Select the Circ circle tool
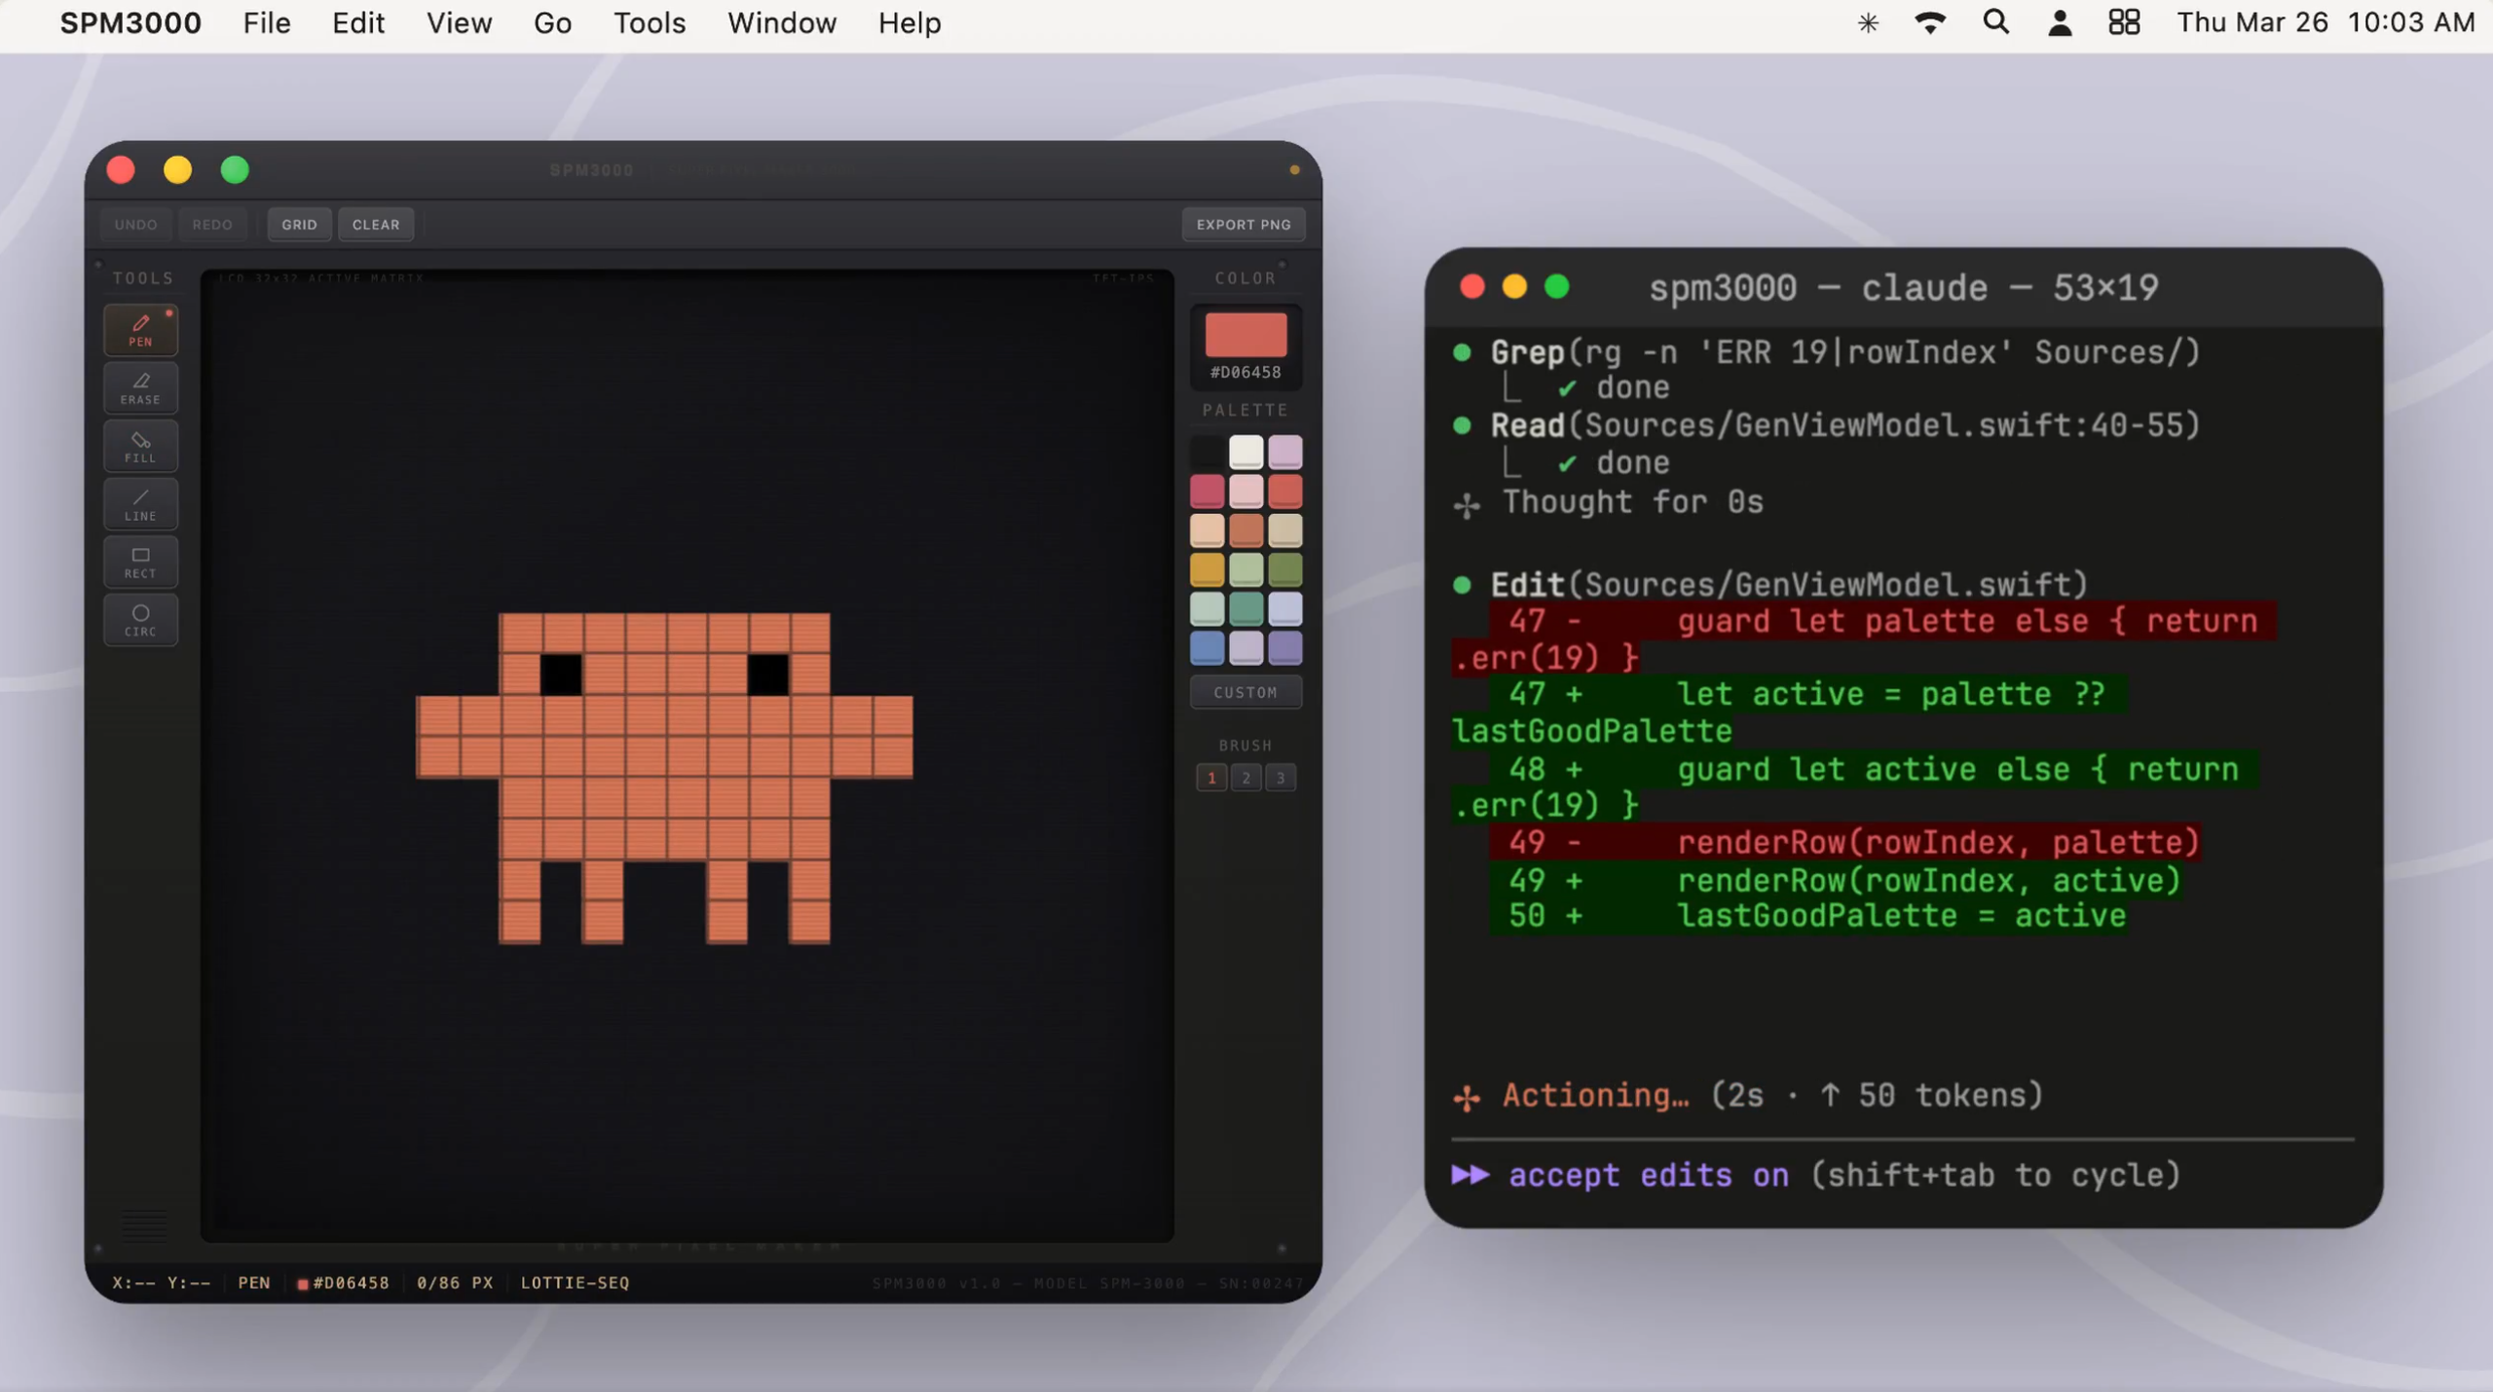The height and width of the screenshot is (1392, 2493). click(140, 620)
